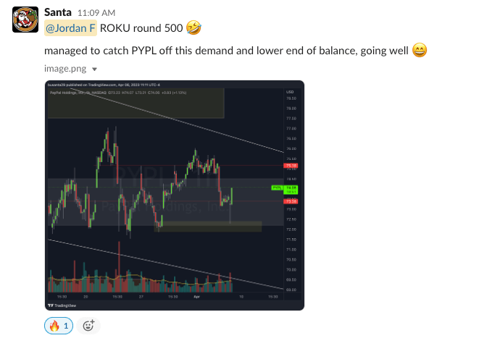The image size is (479, 338).
Task: Click the red 73.36 price label
Action: pyautogui.click(x=291, y=200)
